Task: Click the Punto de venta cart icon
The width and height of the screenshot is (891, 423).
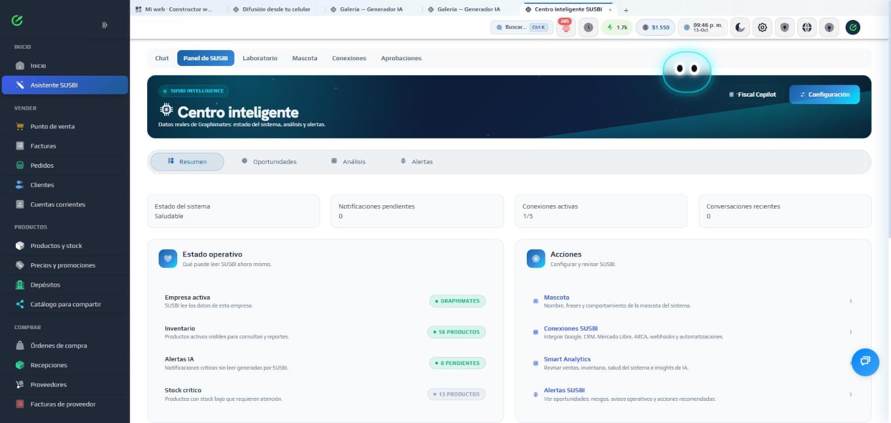Action: pyautogui.click(x=20, y=126)
